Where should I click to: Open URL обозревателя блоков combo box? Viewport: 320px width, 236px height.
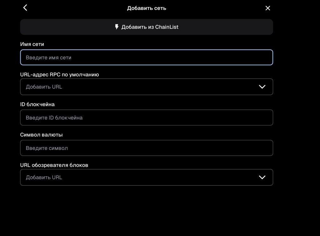point(146,177)
